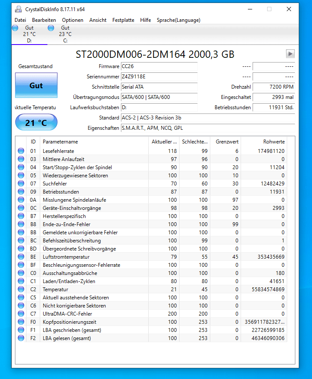Click status orb of Start/Stopp-Zyklen row
Image resolution: width=312 pixels, height=379 pixels.
coord(21,167)
